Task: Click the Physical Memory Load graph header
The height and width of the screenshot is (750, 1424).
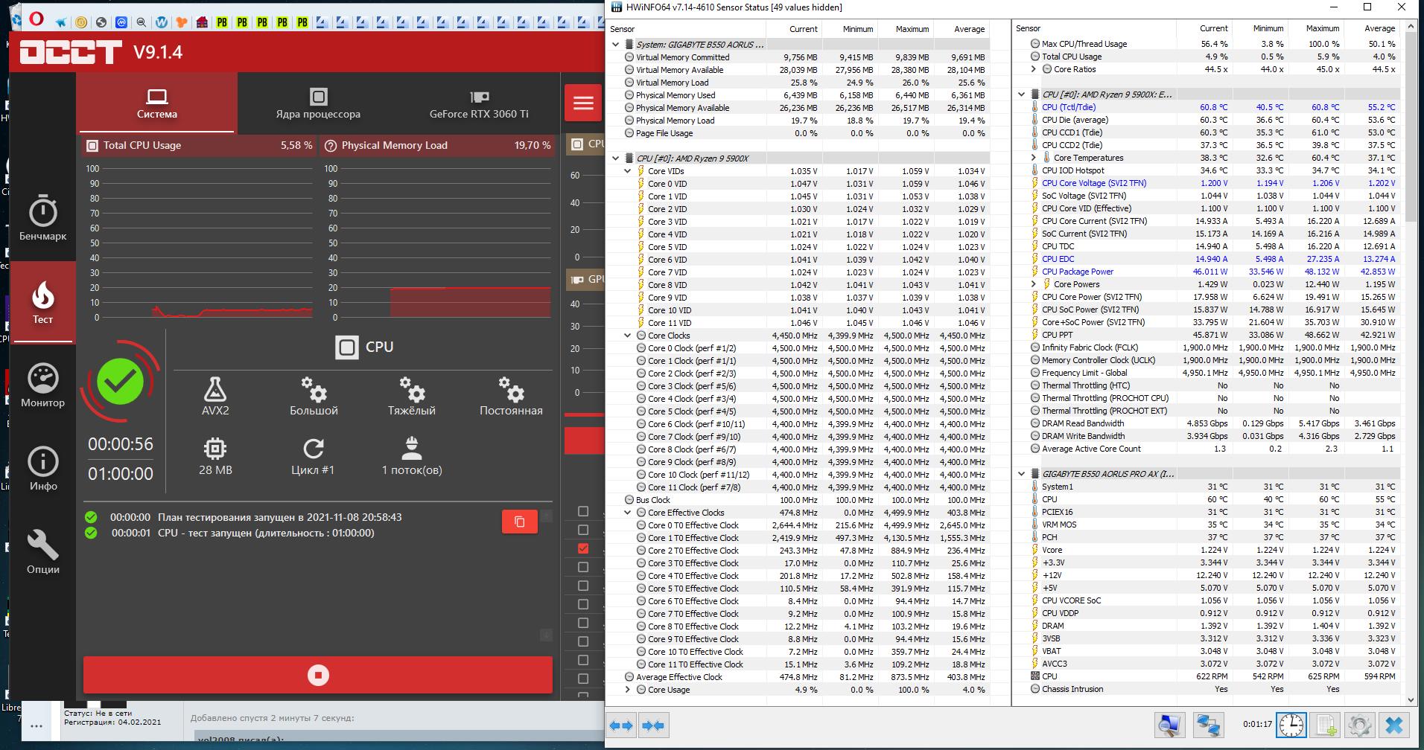Action: click(x=439, y=145)
